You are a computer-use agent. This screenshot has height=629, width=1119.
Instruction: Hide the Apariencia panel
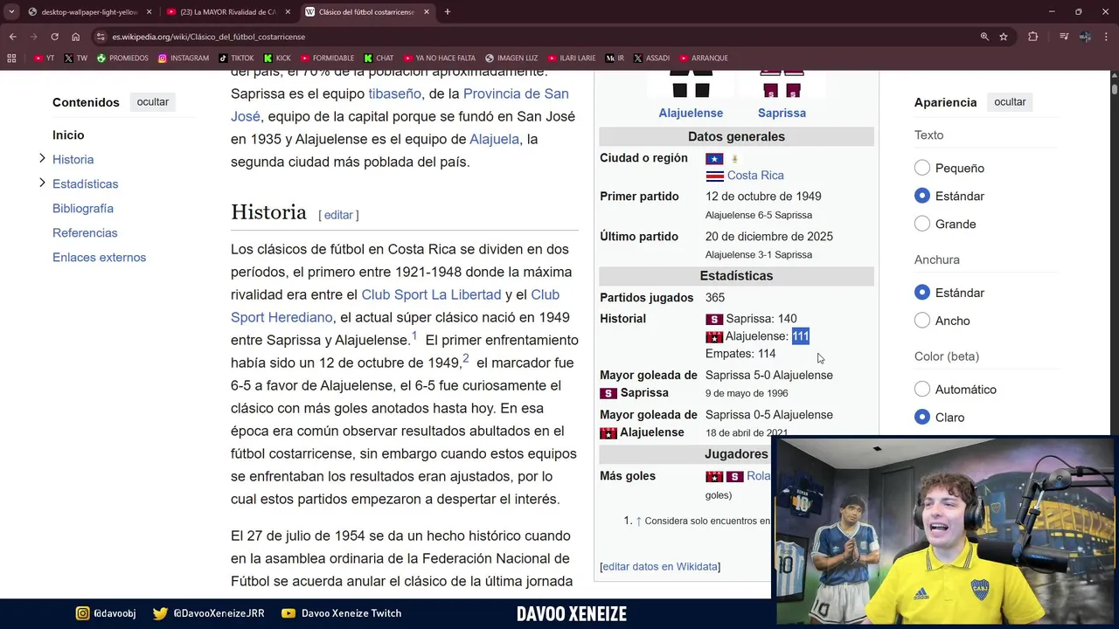pyautogui.click(x=1010, y=101)
